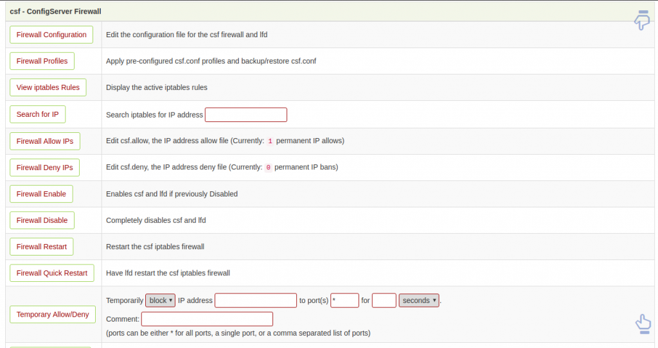Open the block/allow dropdown

pyautogui.click(x=160, y=300)
